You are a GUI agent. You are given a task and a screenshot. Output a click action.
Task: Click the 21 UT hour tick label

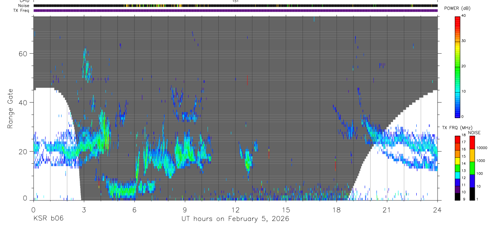[387, 209]
